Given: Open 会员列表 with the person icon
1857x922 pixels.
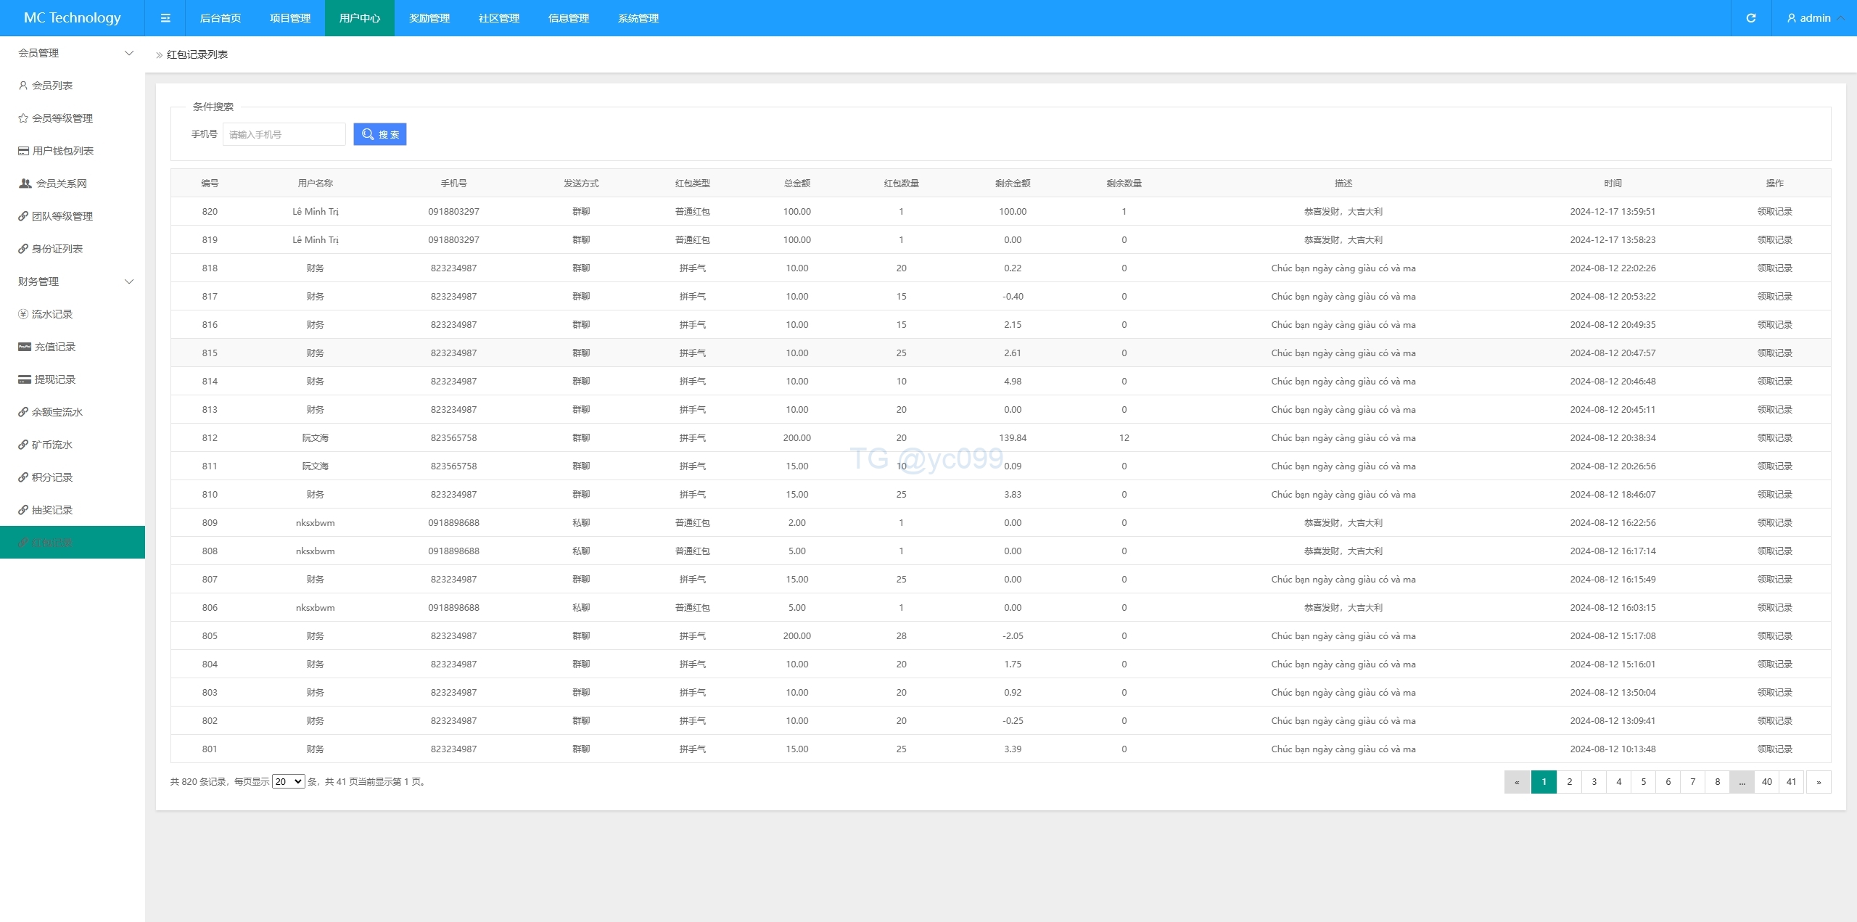Looking at the screenshot, I should [51, 86].
